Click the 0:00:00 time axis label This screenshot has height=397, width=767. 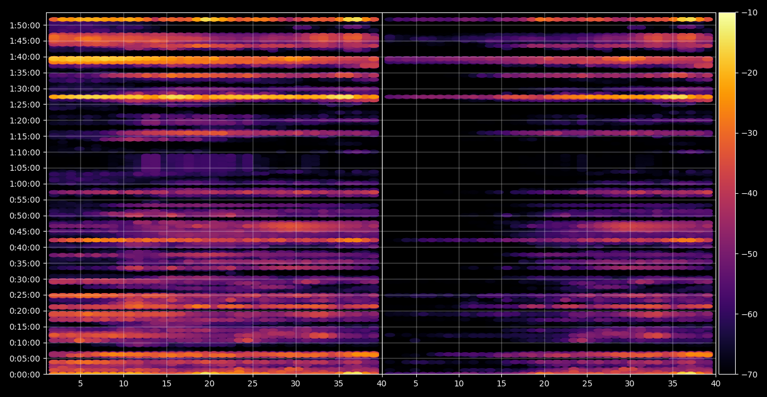tap(24, 374)
